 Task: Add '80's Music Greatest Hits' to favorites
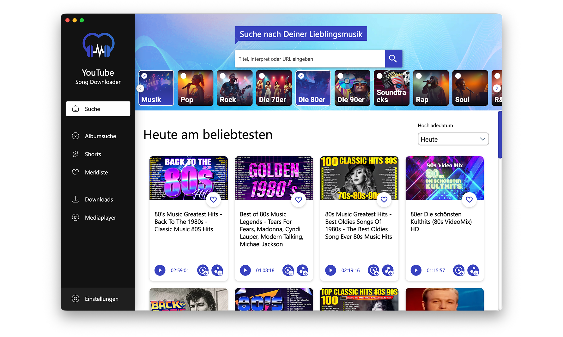coord(213,199)
